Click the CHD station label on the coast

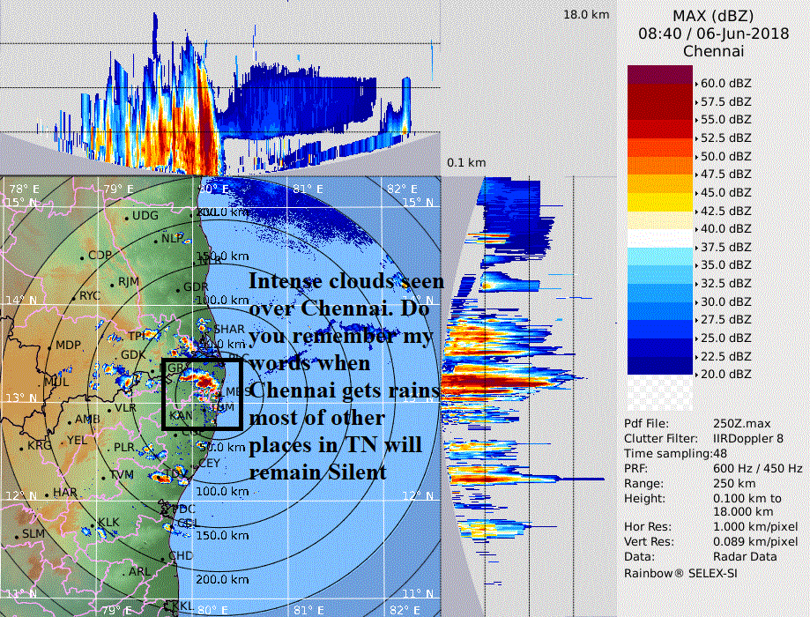pos(181,556)
